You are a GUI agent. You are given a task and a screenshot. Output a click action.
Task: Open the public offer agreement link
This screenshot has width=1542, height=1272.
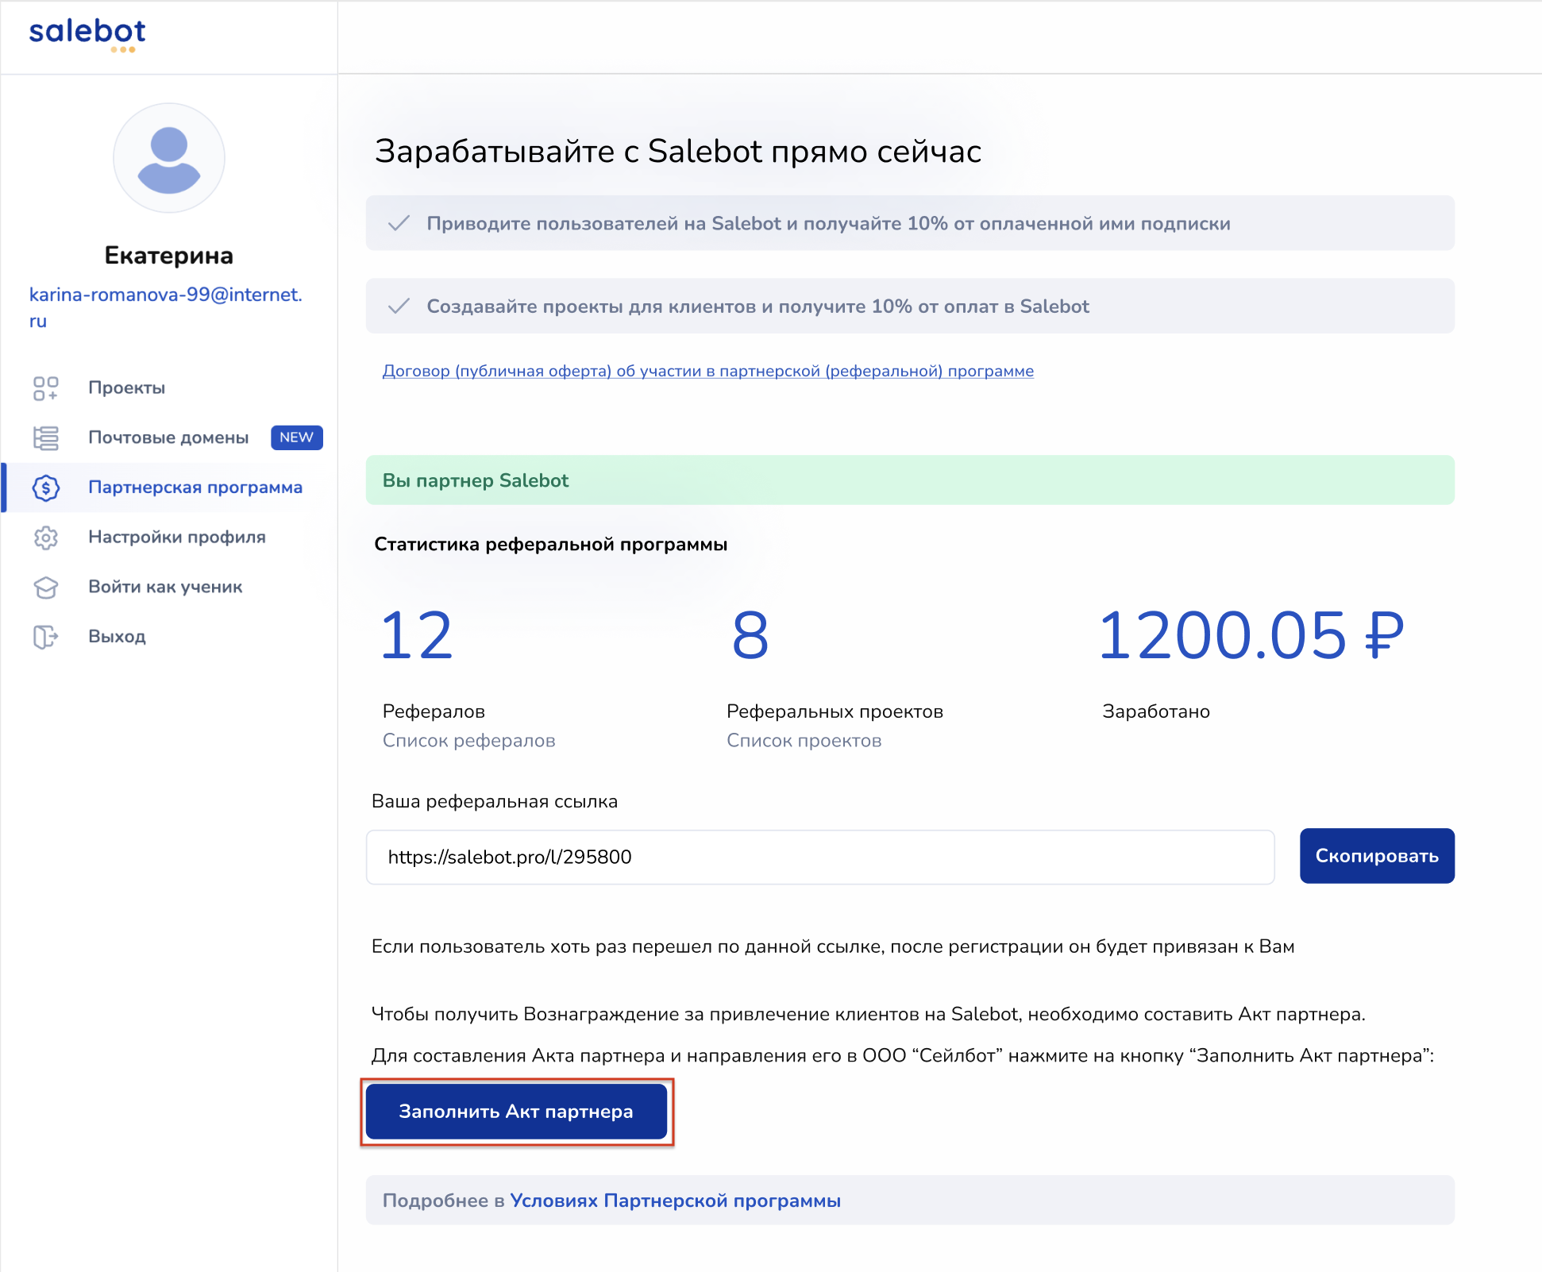point(707,371)
